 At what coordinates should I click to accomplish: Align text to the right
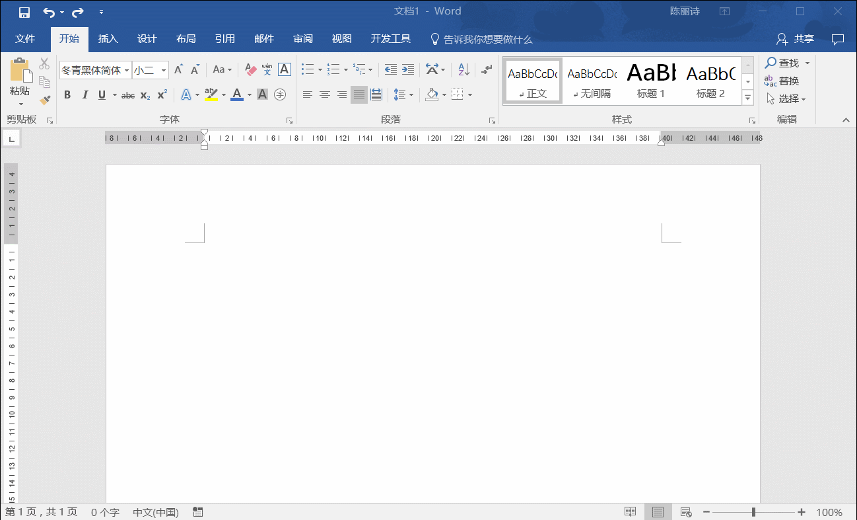(342, 95)
